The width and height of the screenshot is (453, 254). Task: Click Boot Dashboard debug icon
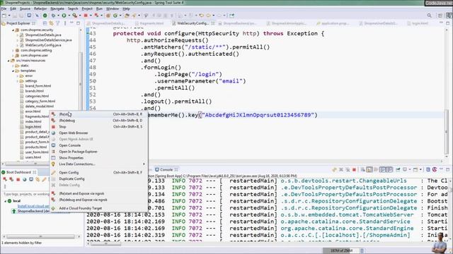coord(11,179)
